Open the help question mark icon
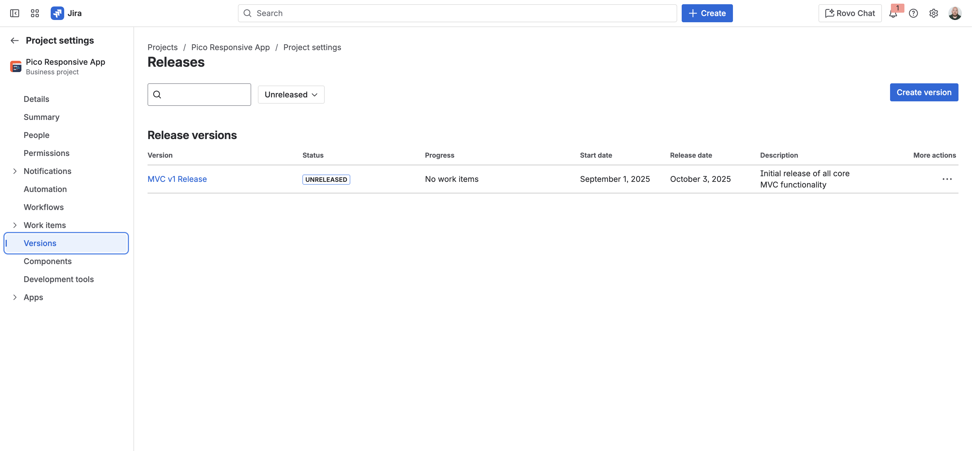Screen dimensions: 972x451 coord(913,13)
